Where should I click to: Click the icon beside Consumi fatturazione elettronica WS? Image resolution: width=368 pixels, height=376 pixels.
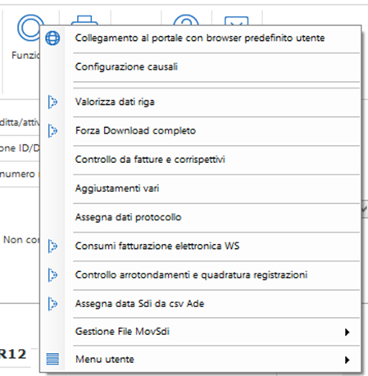point(52,246)
